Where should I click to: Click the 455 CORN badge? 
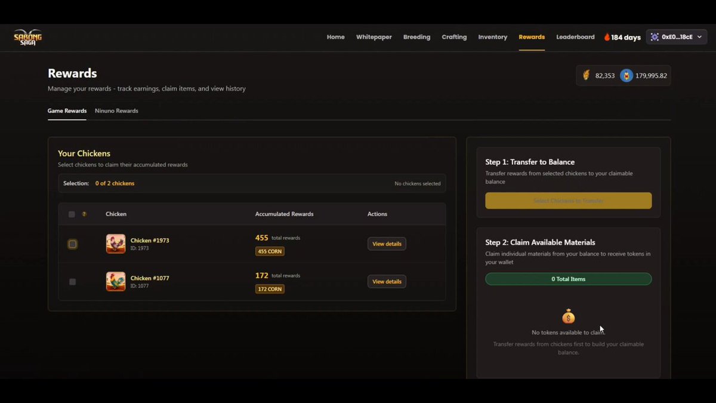coord(270,251)
